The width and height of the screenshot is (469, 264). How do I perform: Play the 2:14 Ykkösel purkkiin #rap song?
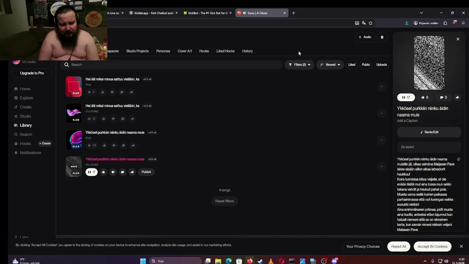(x=92, y=146)
